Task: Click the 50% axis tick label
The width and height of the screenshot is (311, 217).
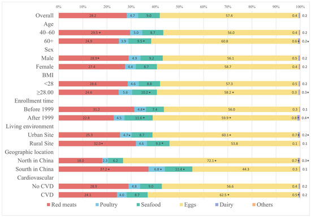Action: 179,7
